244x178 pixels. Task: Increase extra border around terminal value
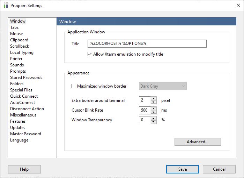(x=154, y=98)
